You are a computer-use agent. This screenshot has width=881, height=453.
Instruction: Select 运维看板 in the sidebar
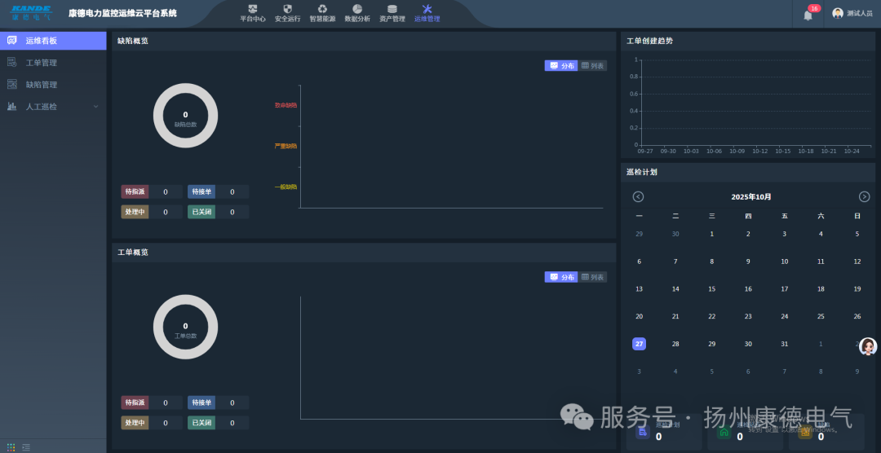[x=53, y=41]
